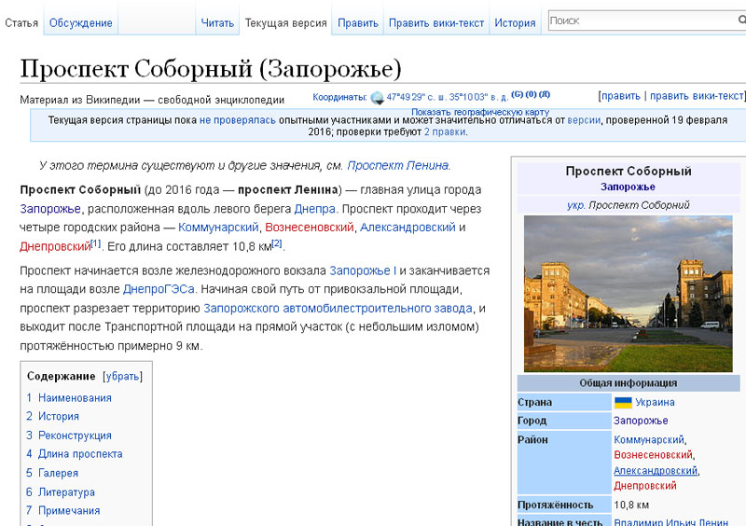Click in the search field 'Поиск'
746x526 pixels.
click(x=643, y=21)
